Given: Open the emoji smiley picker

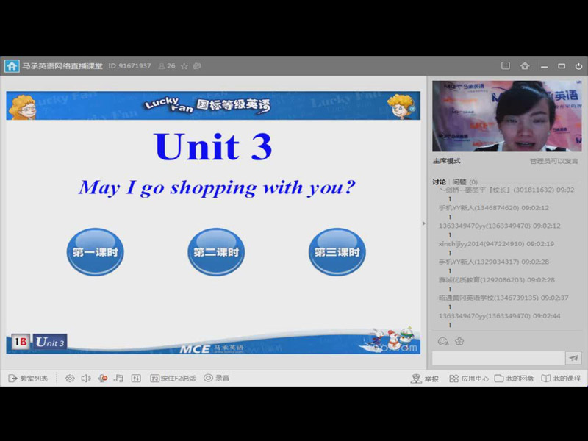Looking at the screenshot, I should 443,341.
